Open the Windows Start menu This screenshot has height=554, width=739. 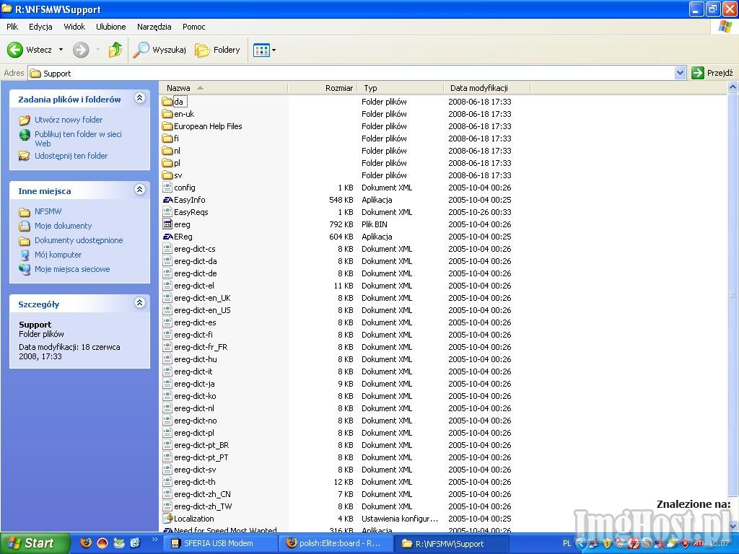(35, 543)
